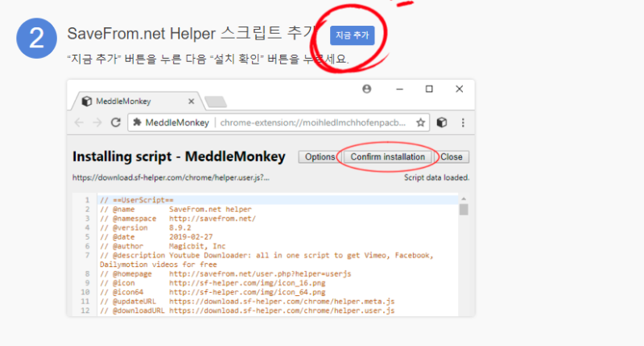Click code line "@author Magicbit, Inc"
This screenshot has height=346, width=644.
point(163,246)
